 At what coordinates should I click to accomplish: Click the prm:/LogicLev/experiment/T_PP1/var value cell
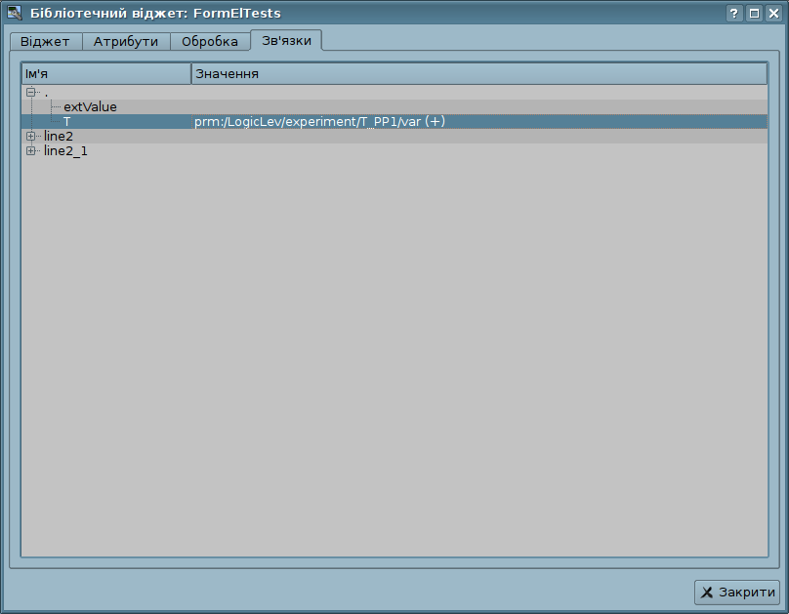[319, 121]
